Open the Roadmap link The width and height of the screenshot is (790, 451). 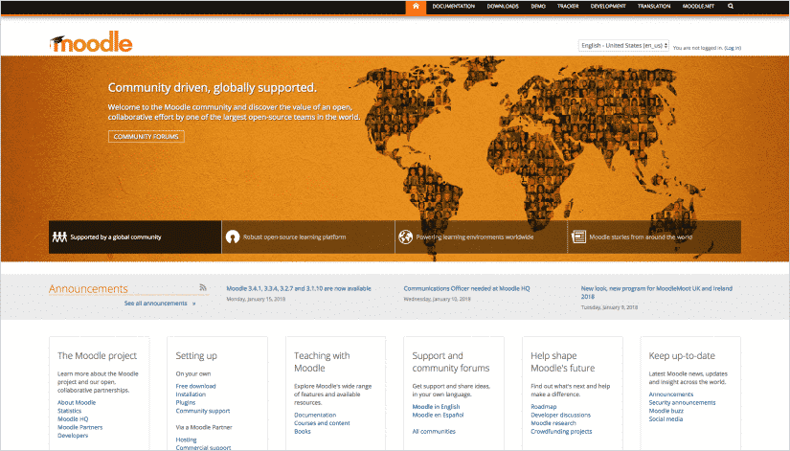(x=544, y=407)
